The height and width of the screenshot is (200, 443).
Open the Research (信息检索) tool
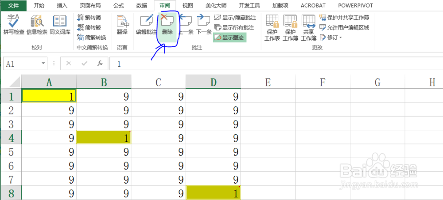(x=37, y=25)
